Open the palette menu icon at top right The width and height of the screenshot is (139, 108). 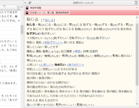click(136, 3)
